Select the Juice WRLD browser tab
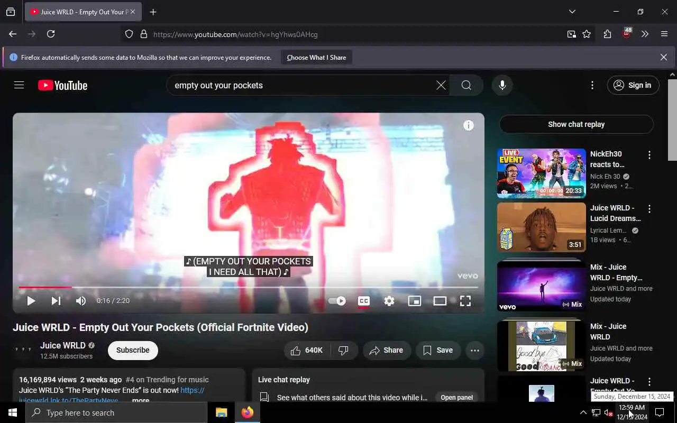The height and width of the screenshot is (423, 677). (83, 12)
